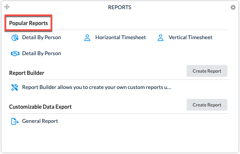The height and width of the screenshot is (154, 240).
Task: Click the Customizable Data Export heading
Action: tap(40, 107)
